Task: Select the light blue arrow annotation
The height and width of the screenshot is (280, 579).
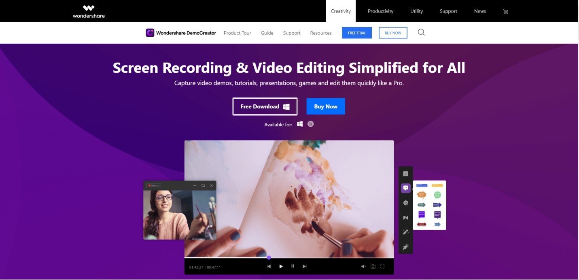Action: coord(437,224)
